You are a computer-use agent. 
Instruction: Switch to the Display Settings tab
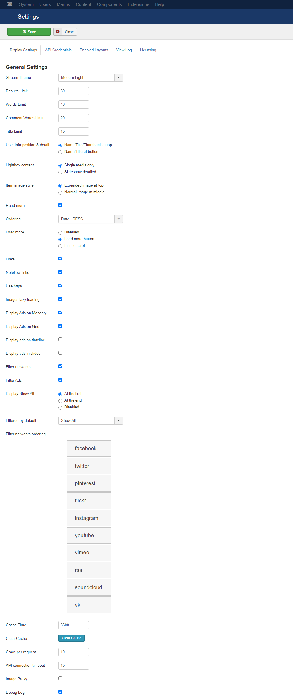(x=23, y=50)
